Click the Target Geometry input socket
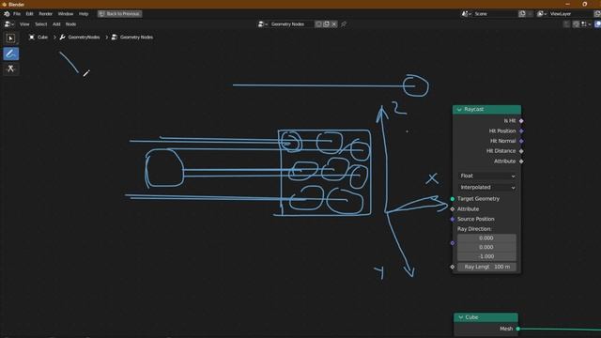The width and height of the screenshot is (601, 338). pos(453,199)
